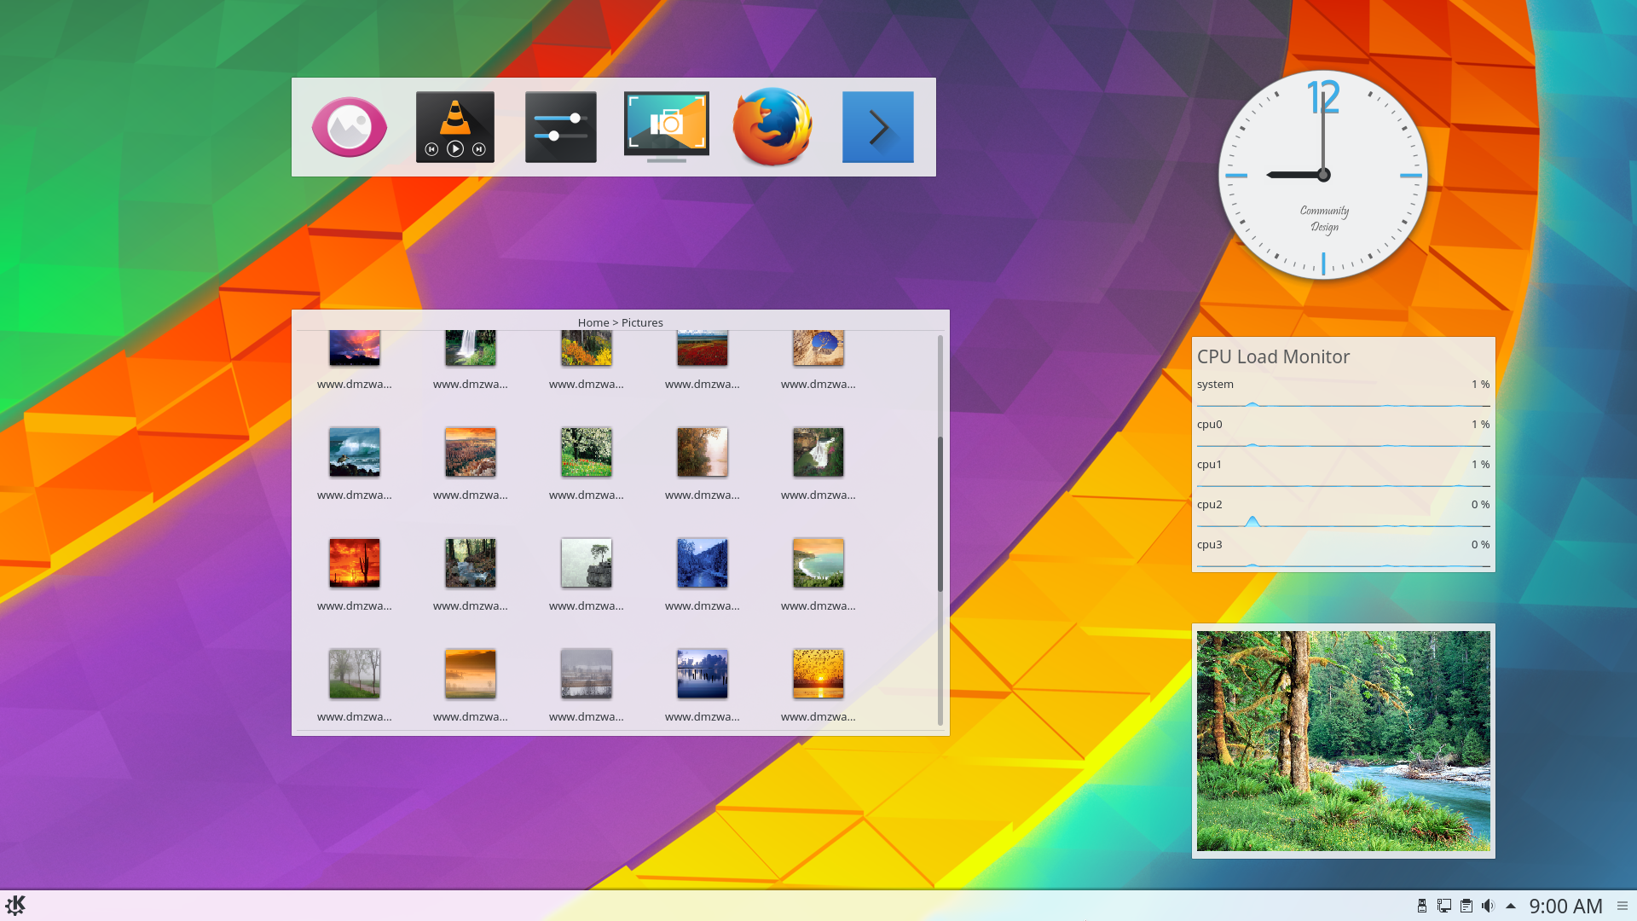
Task: Open the image viewer application
Action: pos(349,127)
